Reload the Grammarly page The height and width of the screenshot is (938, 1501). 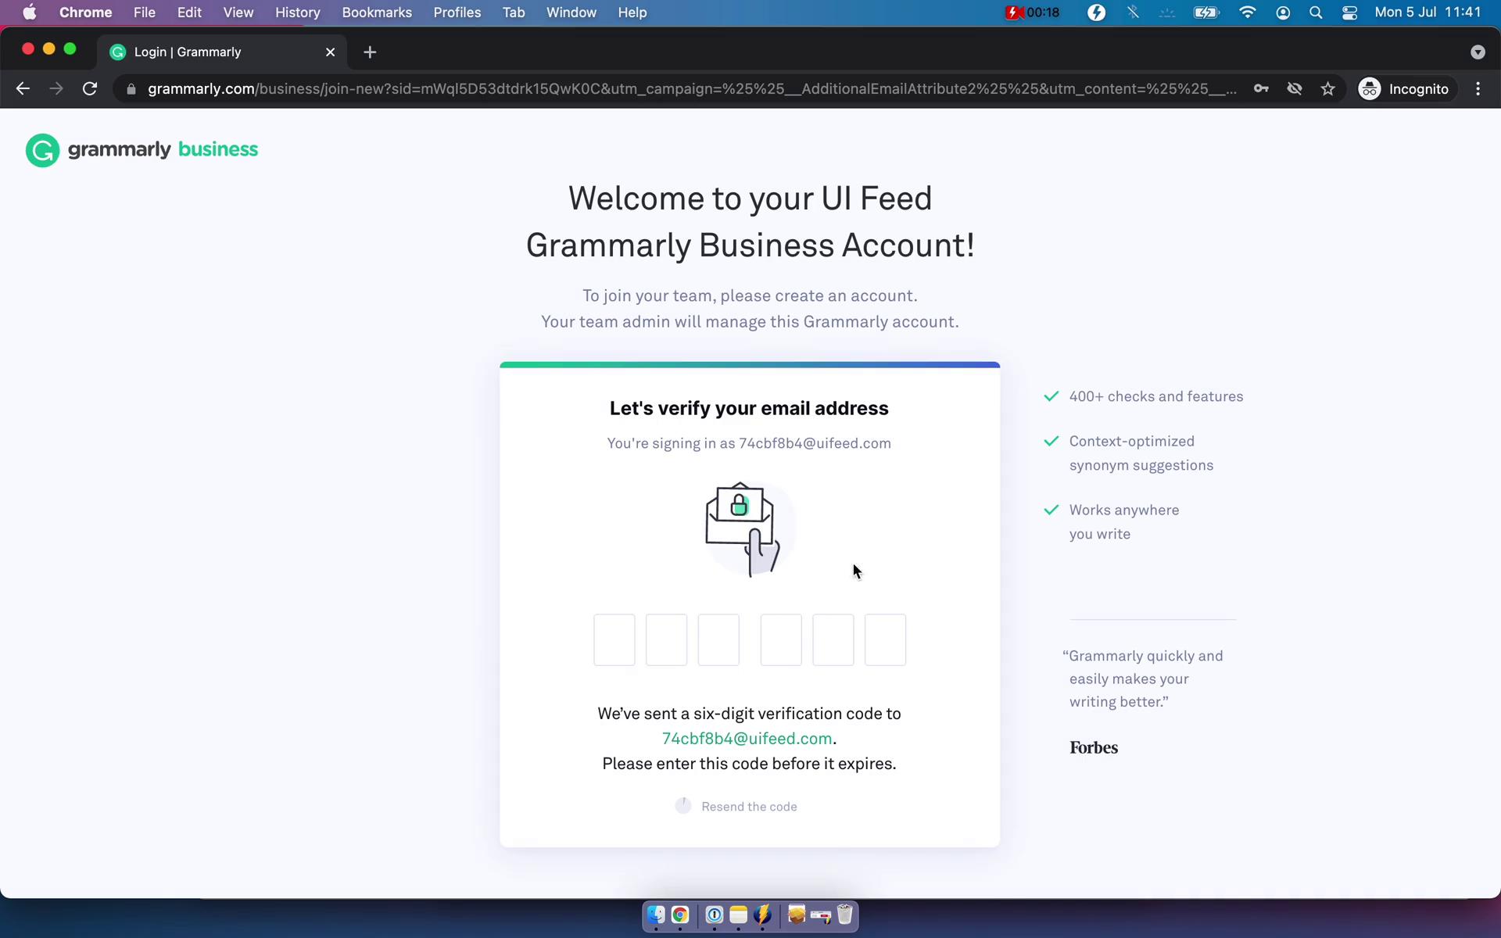[x=90, y=89]
